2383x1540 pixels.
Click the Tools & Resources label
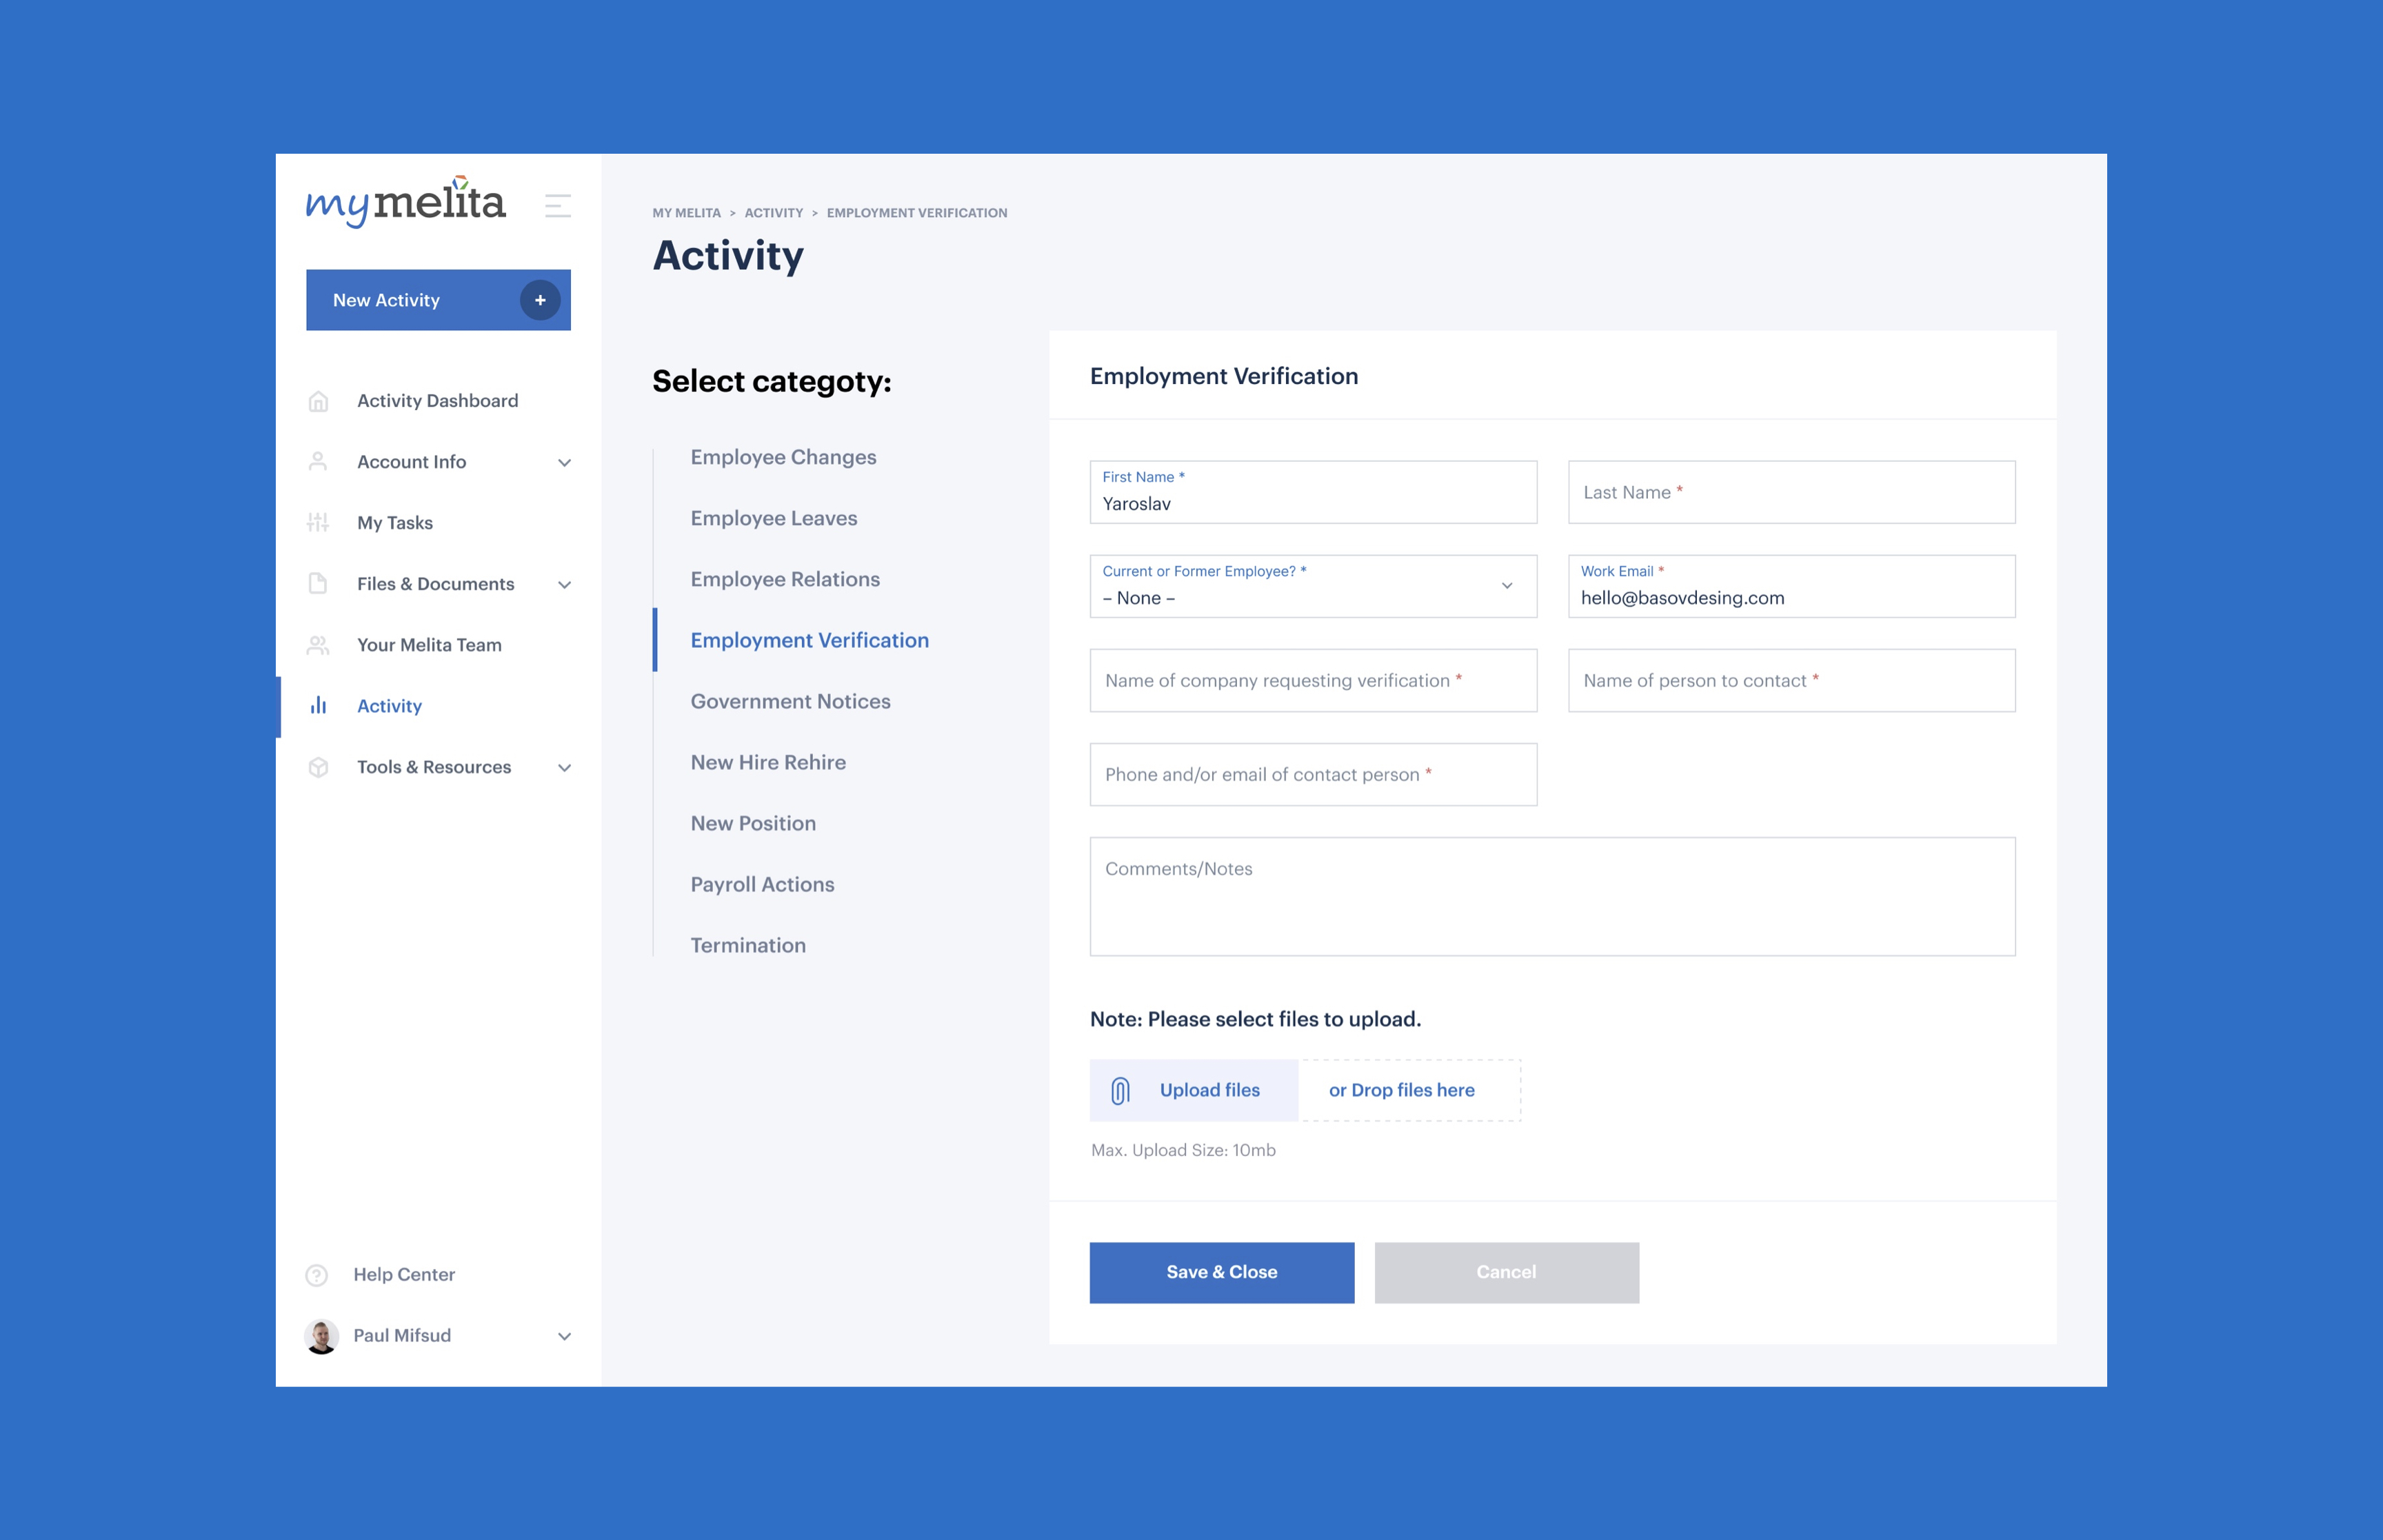point(434,767)
